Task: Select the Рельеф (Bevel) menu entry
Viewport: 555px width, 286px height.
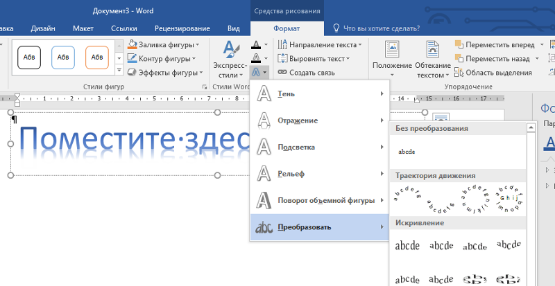Action: coord(318,173)
